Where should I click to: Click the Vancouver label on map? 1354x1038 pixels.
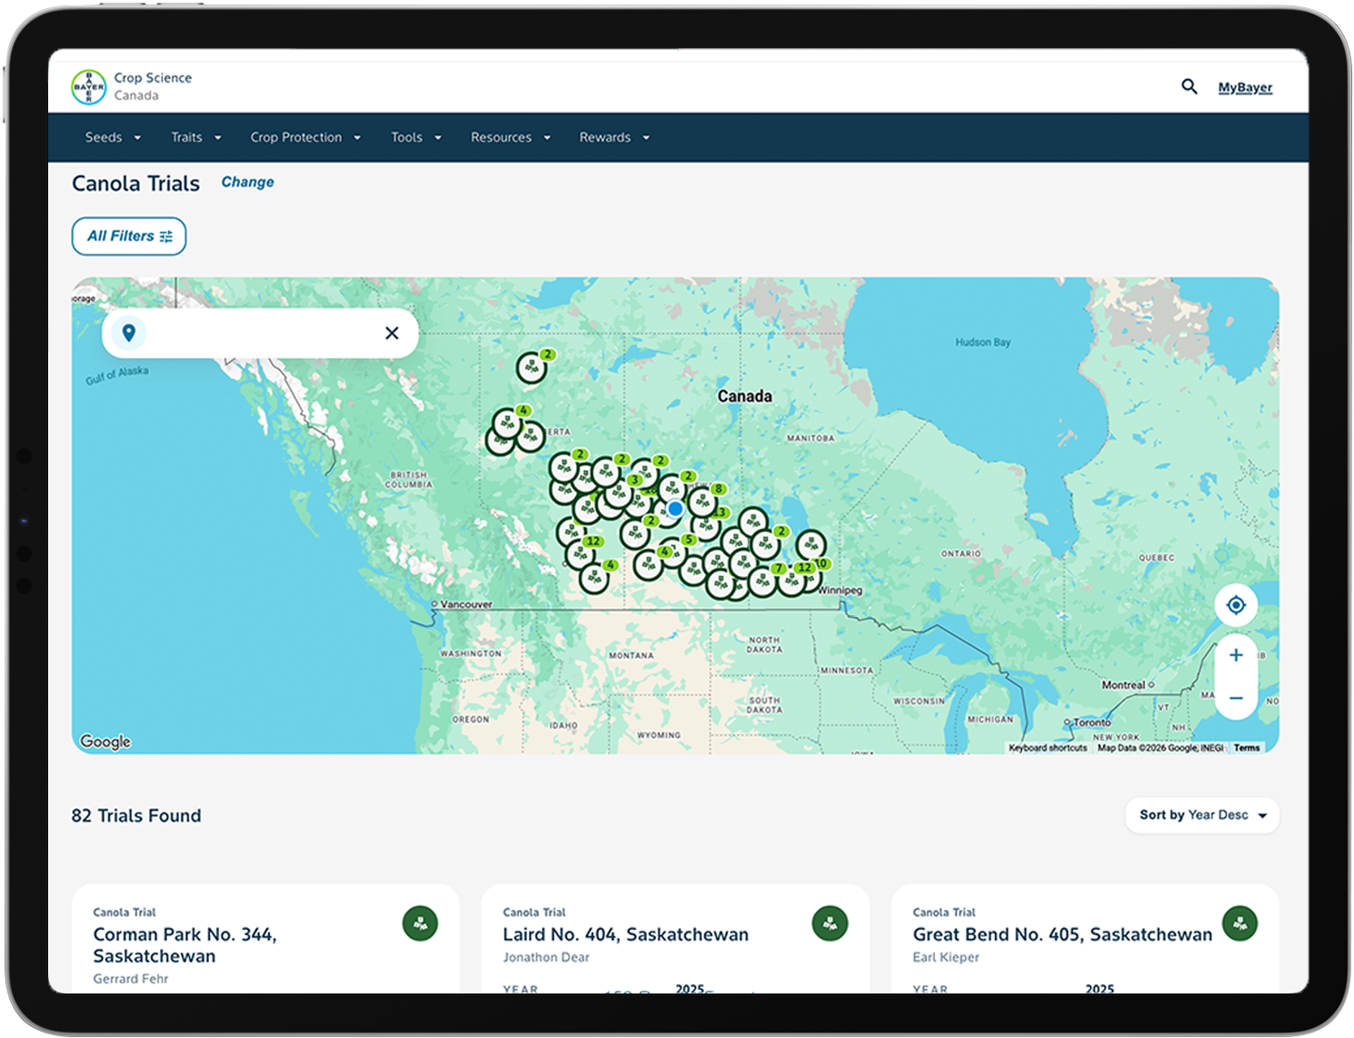tap(465, 604)
